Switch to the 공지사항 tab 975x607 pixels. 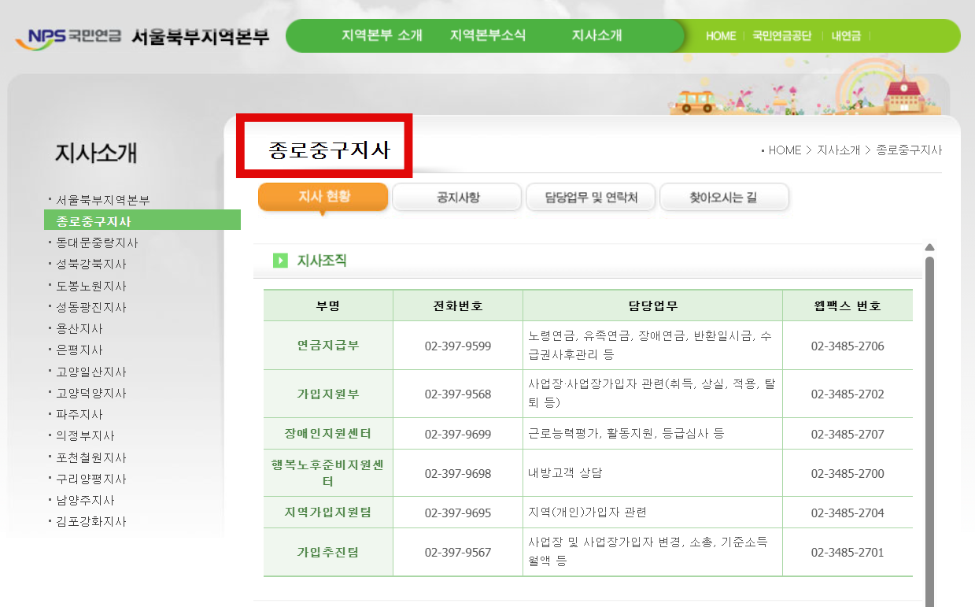click(456, 197)
